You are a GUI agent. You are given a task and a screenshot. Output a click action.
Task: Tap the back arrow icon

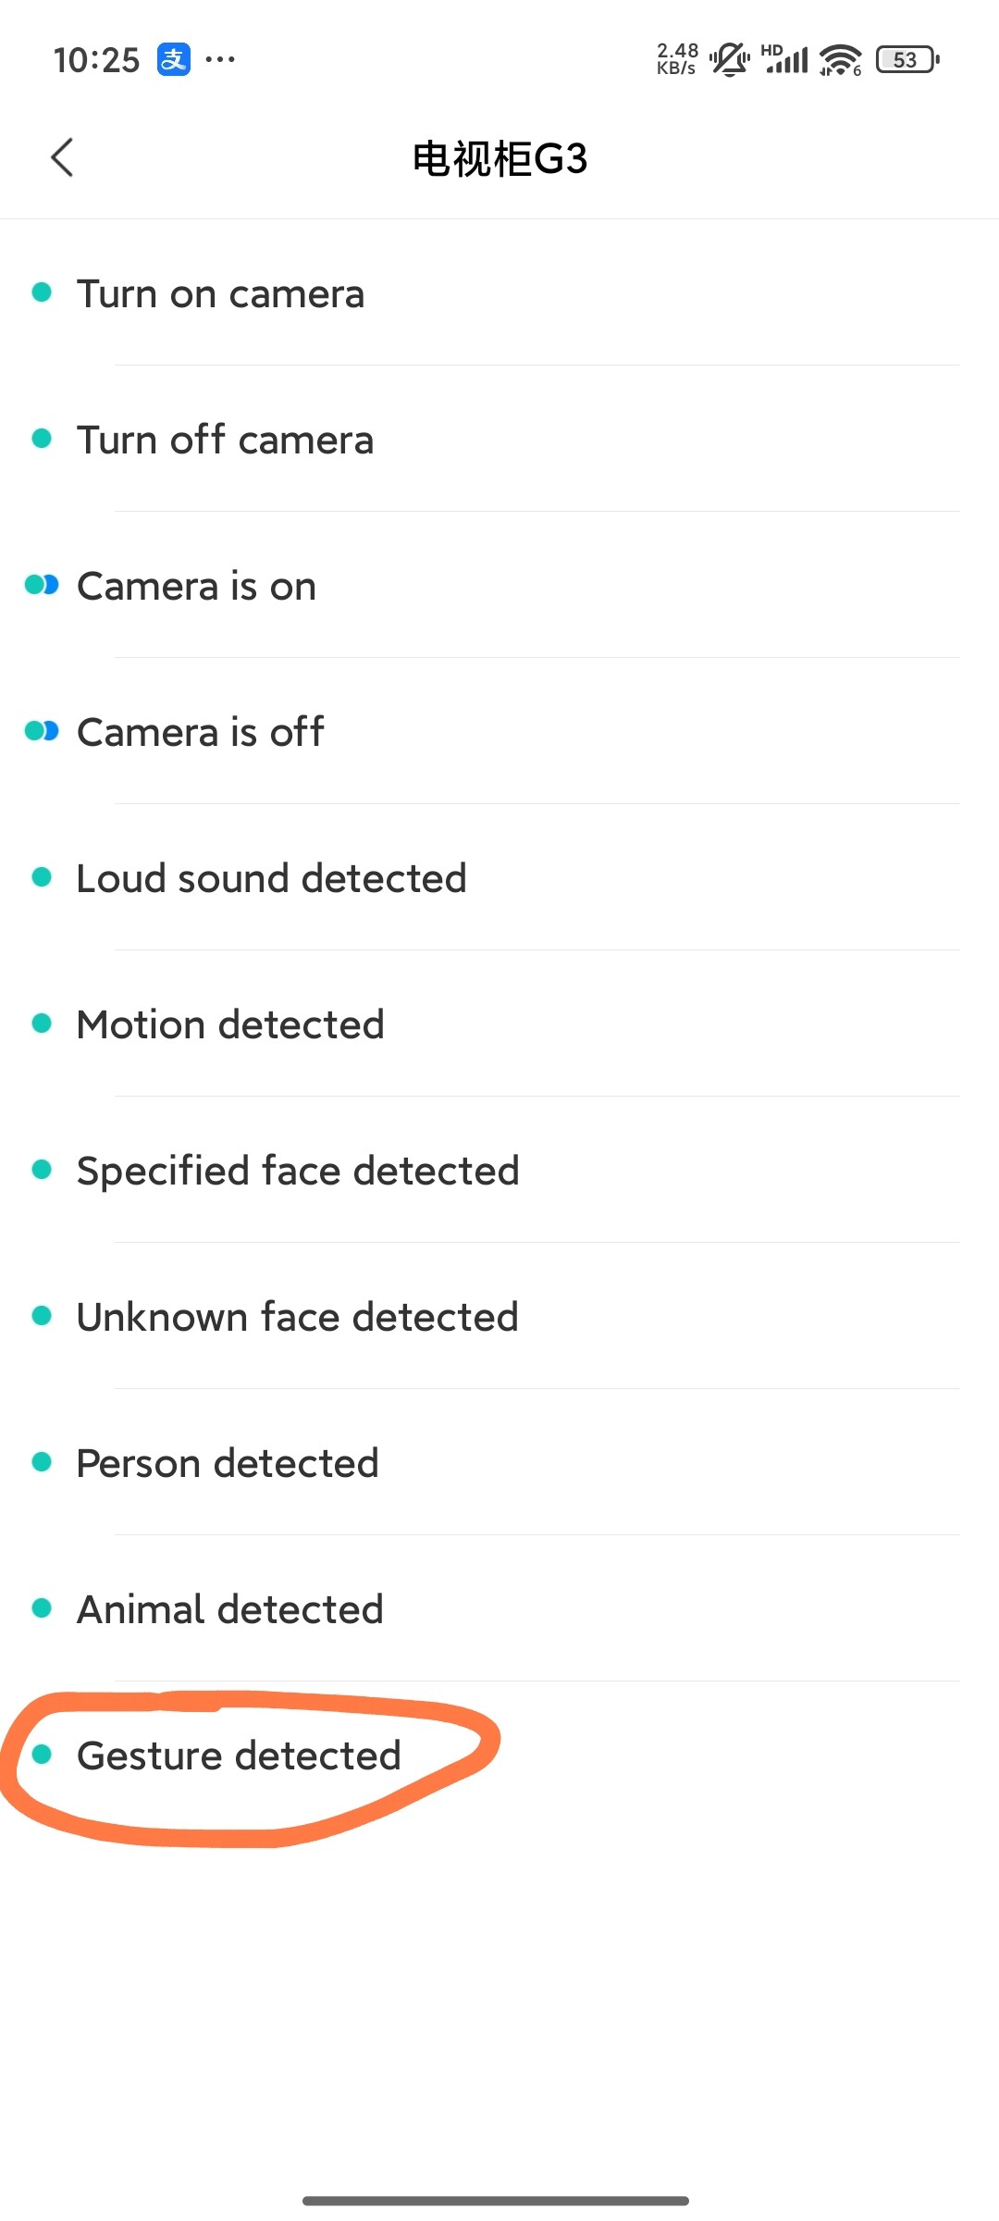tap(62, 157)
